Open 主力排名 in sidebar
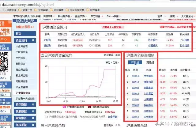This screenshot has height=128, width=196. [21, 58]
